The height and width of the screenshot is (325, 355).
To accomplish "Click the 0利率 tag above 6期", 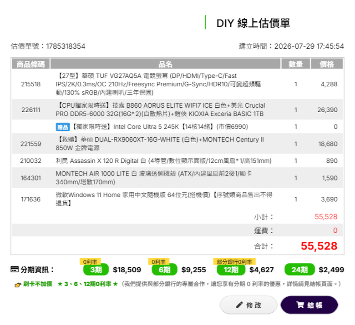I will [x=159, y=262].
